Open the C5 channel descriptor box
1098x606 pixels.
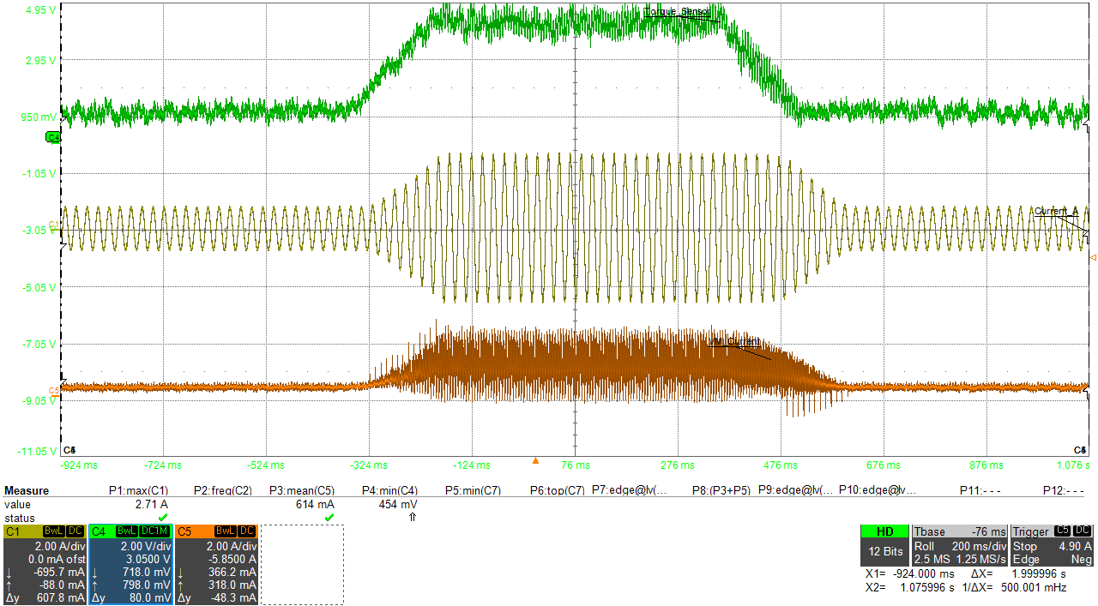(x=216, y=565)
